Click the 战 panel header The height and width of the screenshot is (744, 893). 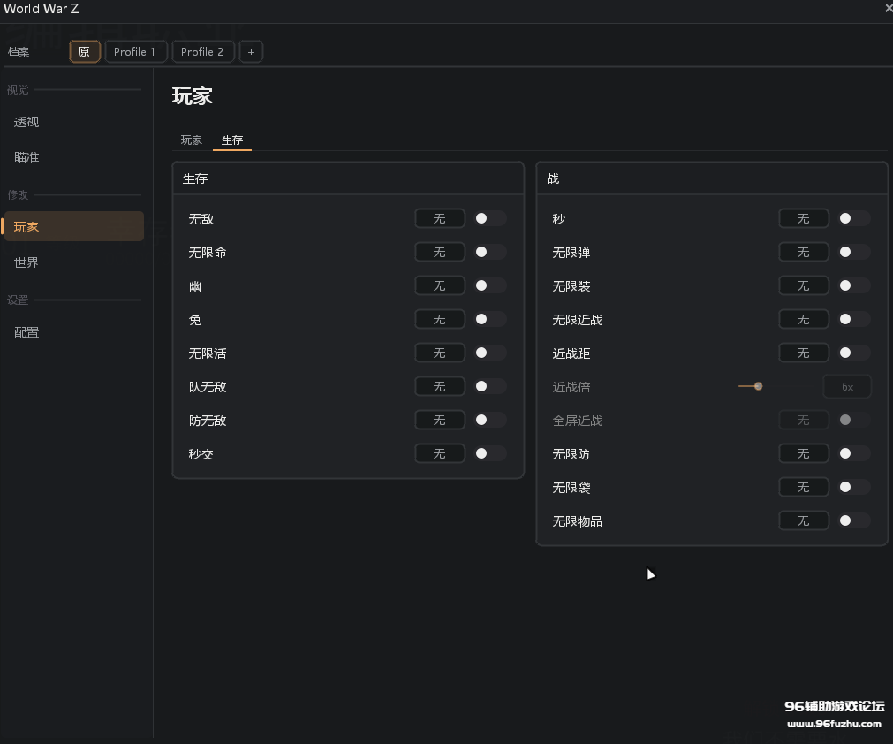pos(712,178)
